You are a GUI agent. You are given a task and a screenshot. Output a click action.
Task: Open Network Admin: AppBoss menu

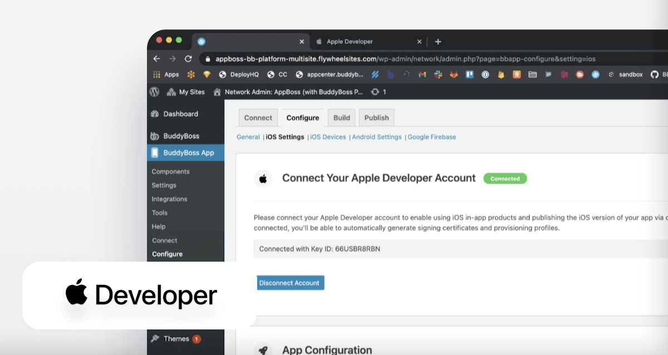(x=288, y=92)
